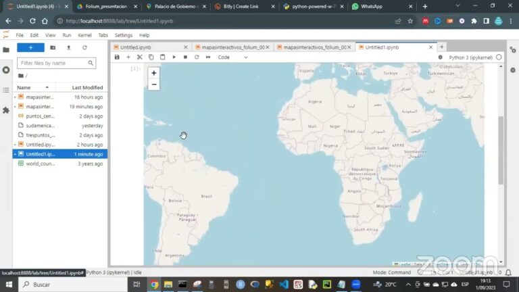Open Property Inspector right sidebar icon
Viewport: 519px width, 292px height.
(513, 50)
